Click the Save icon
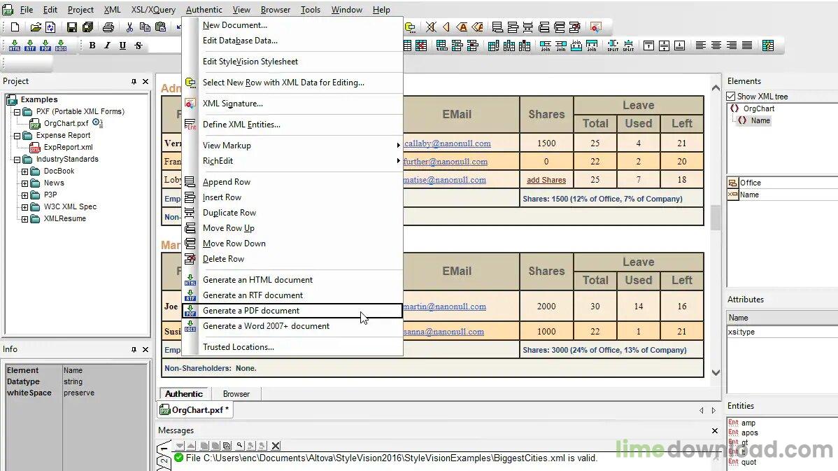 pyautogui.click(x=72, y=27)
